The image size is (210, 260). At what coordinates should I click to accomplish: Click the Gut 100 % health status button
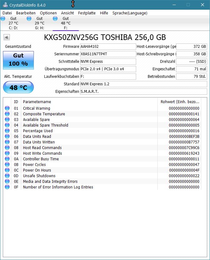pos(18,60)
